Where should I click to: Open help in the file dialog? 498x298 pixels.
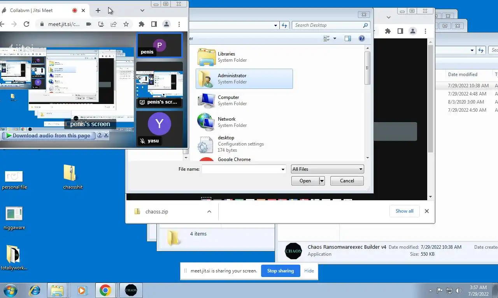pos(362,38)
